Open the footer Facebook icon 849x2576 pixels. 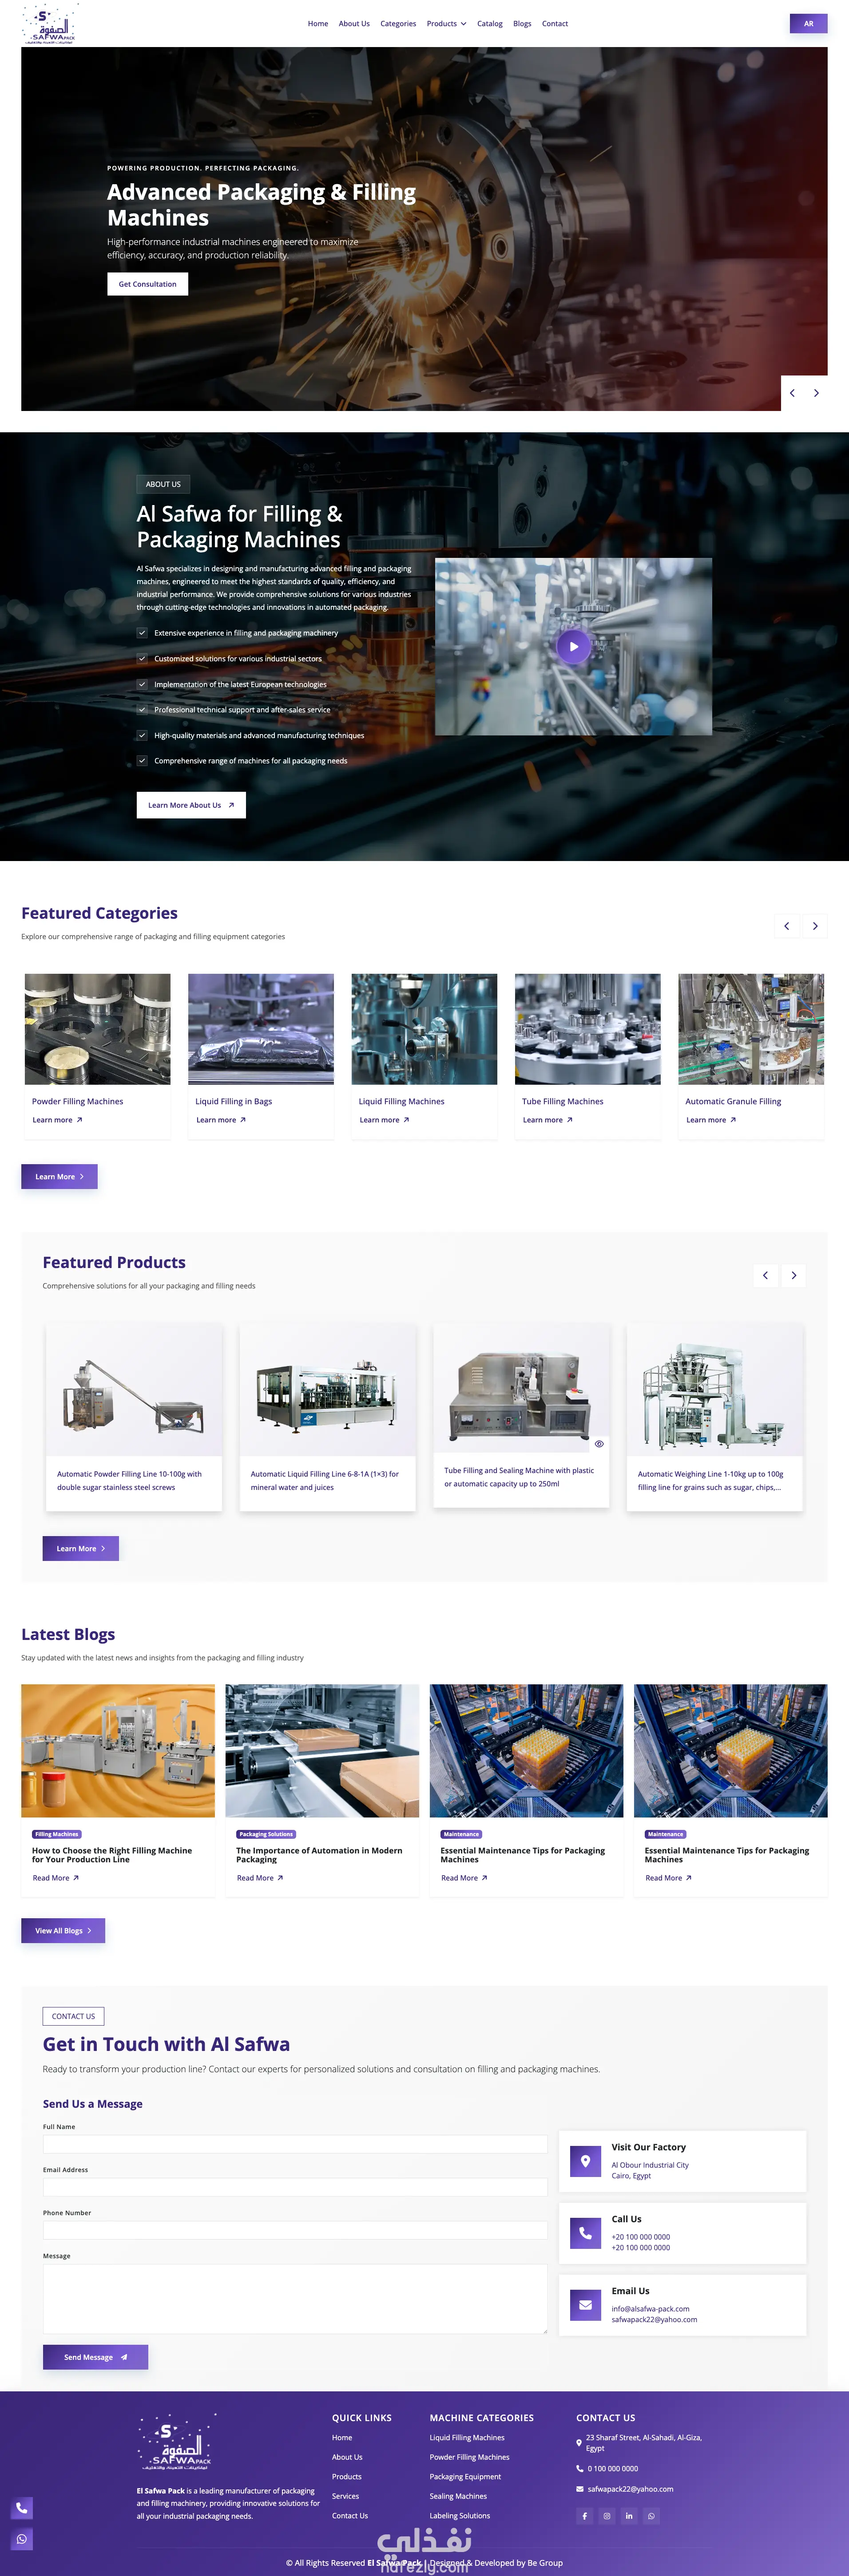[585, 2516]
